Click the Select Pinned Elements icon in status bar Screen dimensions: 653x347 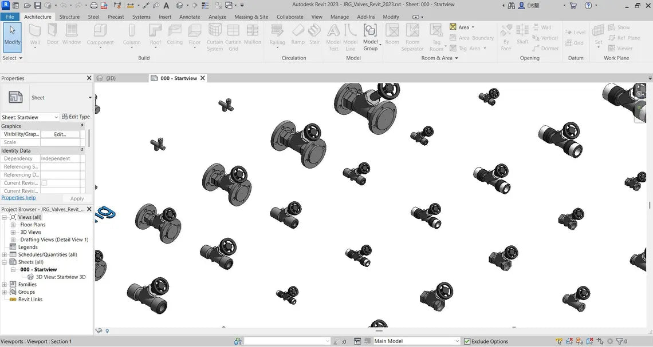[579, 341]
